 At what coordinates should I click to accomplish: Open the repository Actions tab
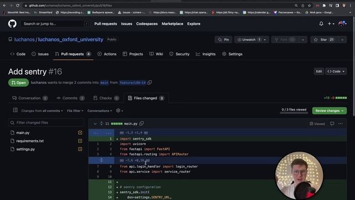tap(107, 54)
